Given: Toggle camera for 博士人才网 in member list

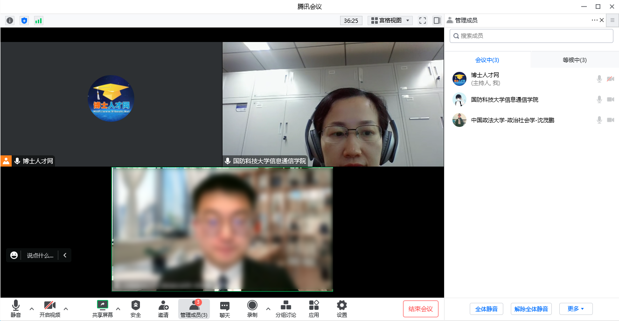Looking at the screenshot, I should point(611,79).
